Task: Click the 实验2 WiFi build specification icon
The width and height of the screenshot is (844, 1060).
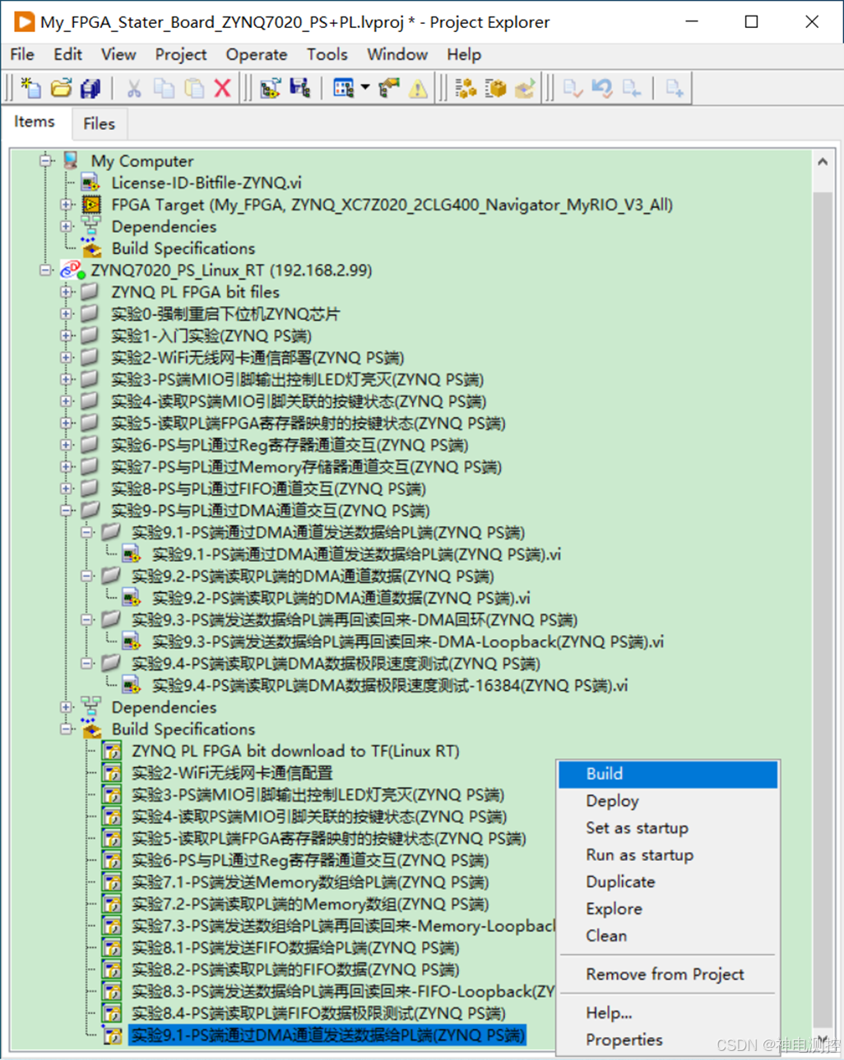Action: pos(112,773)
